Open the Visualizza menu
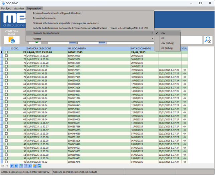Image resolution: width=215 pixels, height=175 pixels. [19, 8]
